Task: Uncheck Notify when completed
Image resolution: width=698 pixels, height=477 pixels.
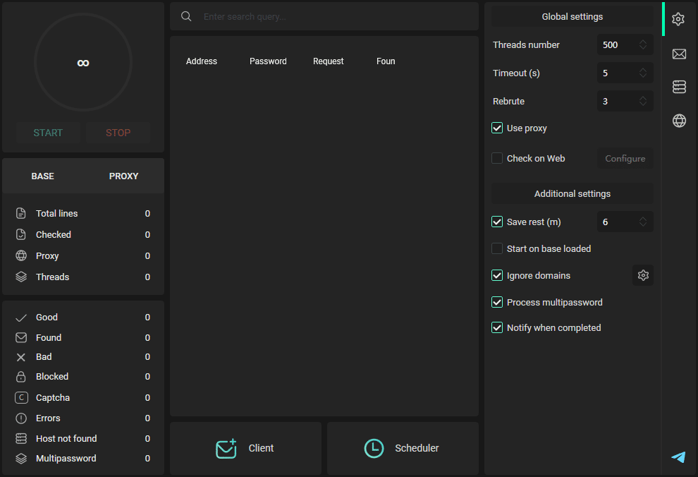Action: click(497, 327)
